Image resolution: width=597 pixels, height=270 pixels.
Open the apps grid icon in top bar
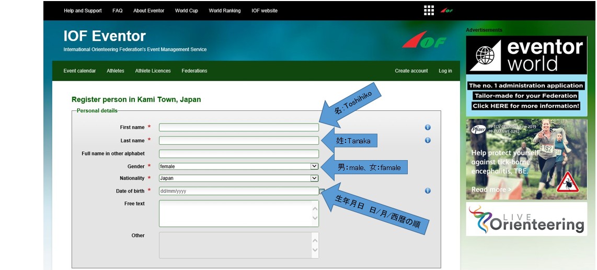(429, 10)
